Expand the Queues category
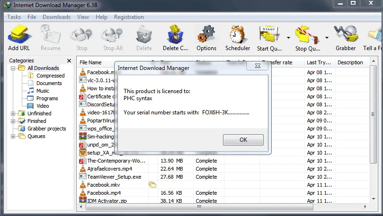Screen dimensions: 383x216 point(13,136)
